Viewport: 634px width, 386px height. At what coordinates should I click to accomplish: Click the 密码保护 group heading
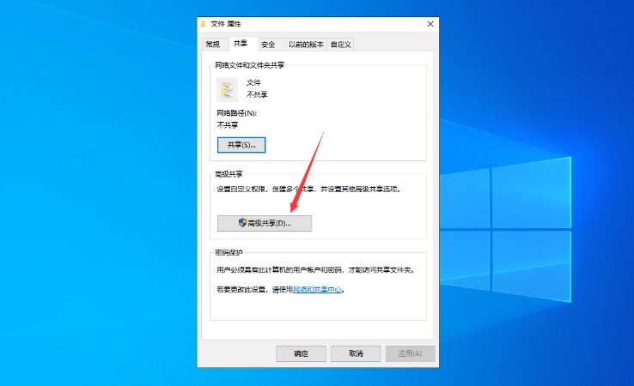click(229, 252)
